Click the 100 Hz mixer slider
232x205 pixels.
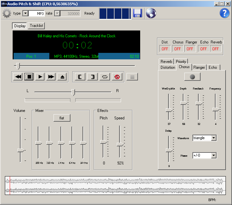pyautogui.click(x=38, y=143)
